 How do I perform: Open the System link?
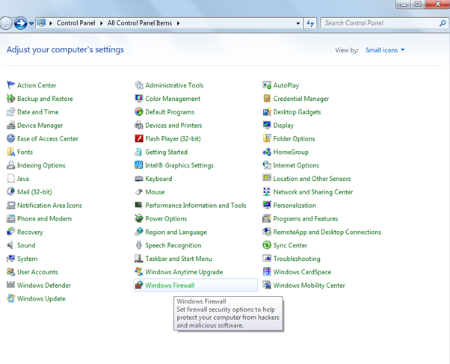click(27, 259)
